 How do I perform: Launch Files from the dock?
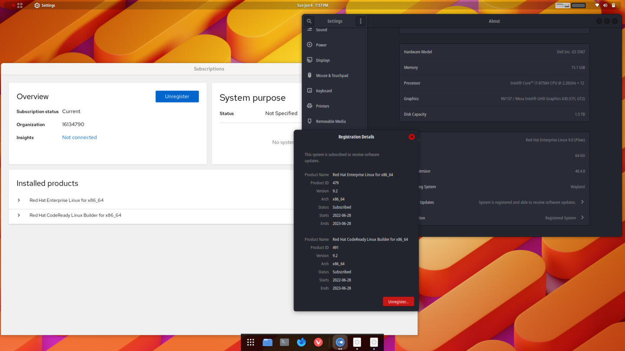pos(267,342)
